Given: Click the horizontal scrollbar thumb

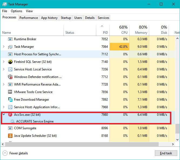Looking at the screenshot, I should (82, 144).
